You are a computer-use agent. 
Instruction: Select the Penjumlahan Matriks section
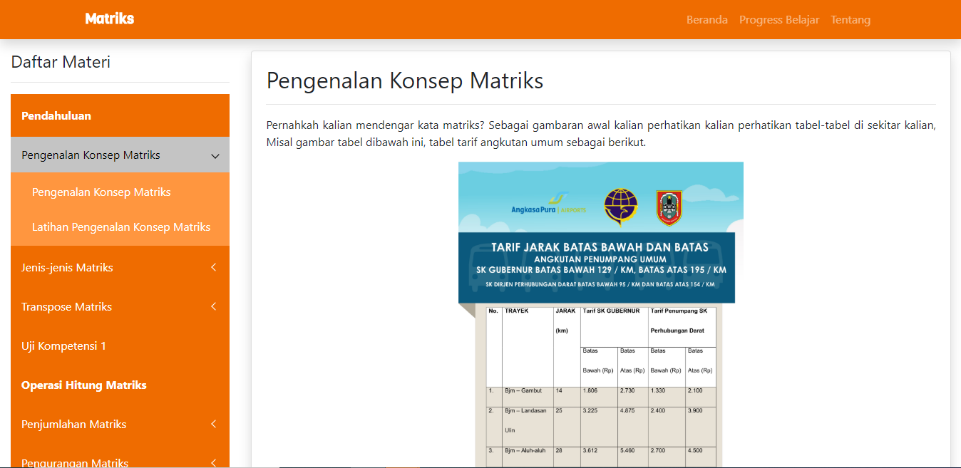tap(73, 425)
